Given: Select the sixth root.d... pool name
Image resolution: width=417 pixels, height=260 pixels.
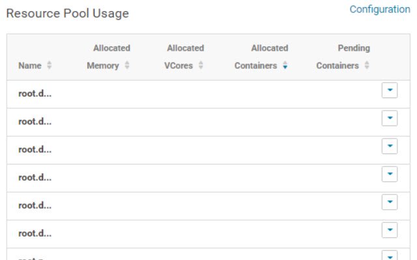Looking at the screenshot, I should click(x=35, y=233).
